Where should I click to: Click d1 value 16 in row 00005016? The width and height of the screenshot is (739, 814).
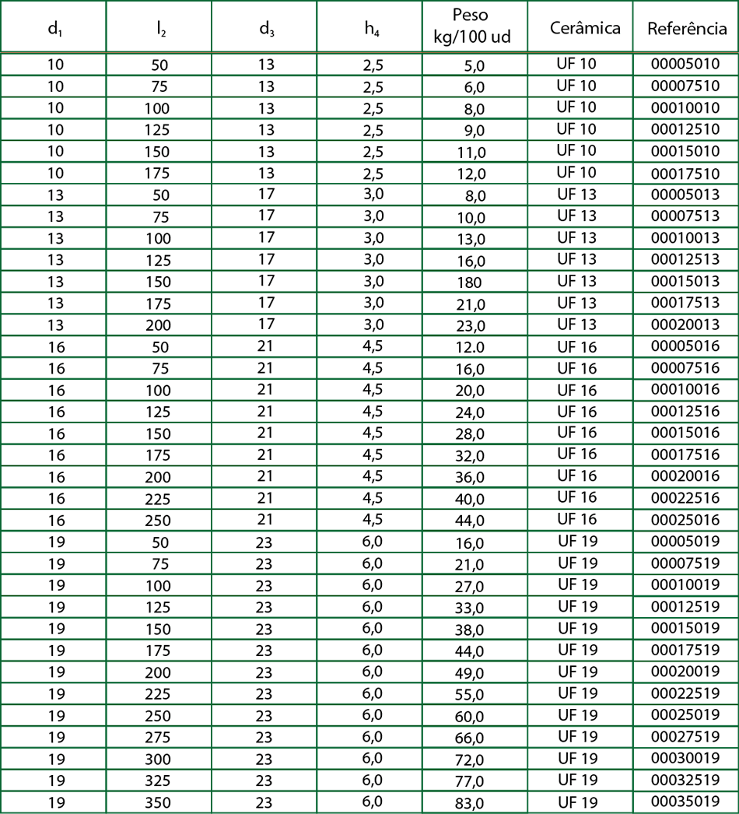pyautogui.click(x=56, y=347)
